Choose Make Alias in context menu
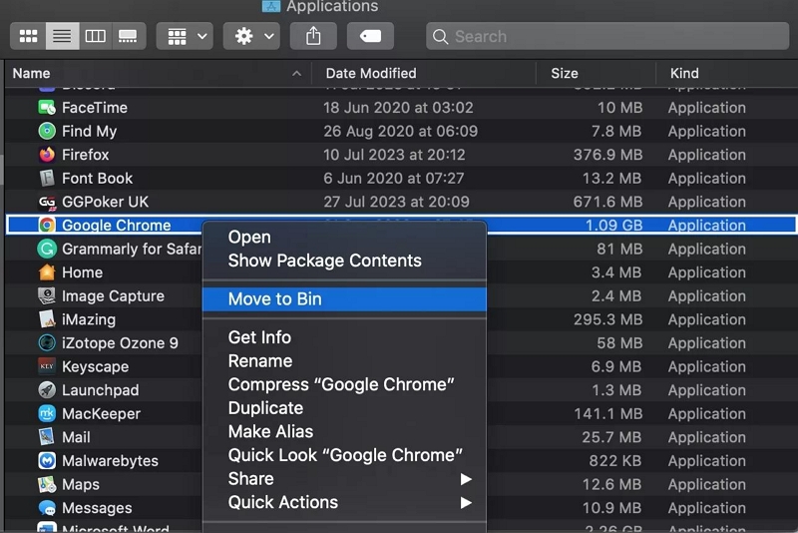 pyautogui.click(x=344, y=432)
